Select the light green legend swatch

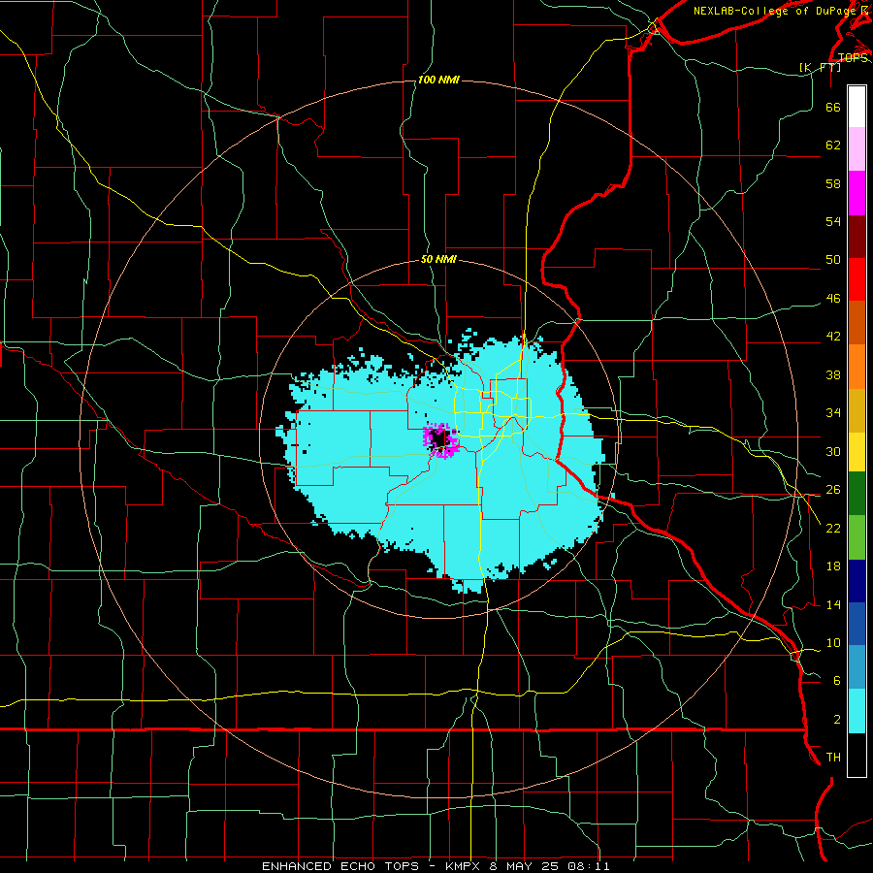(857, 537)
